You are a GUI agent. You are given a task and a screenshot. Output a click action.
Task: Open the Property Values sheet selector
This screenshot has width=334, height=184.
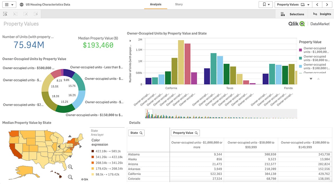coord(293,4)
